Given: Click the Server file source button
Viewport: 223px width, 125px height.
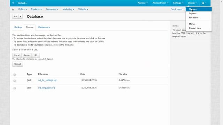Looking at the screenshot, I should [26, 55].
